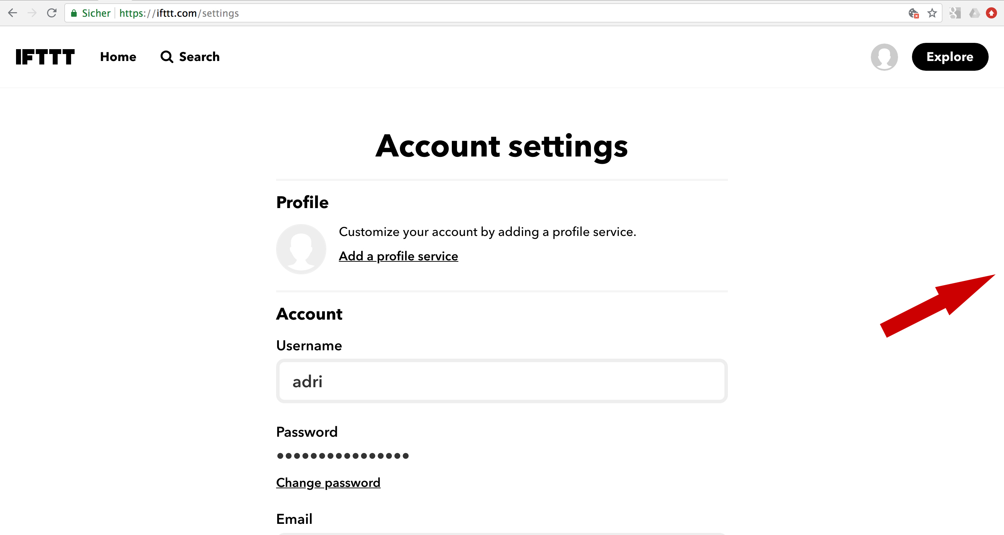This screenshot has width=1004, height=535.
Task: Click the red upload arrow extension icon
Action: point(991,13)
